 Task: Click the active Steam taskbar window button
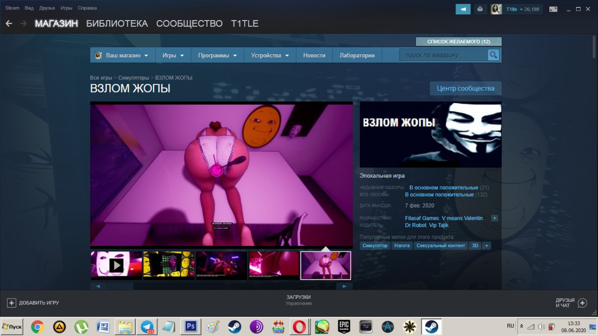coord(431,326)
